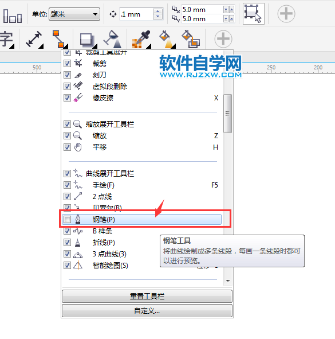Uncheck the 平移 checkbox

[x=67, y=147]
